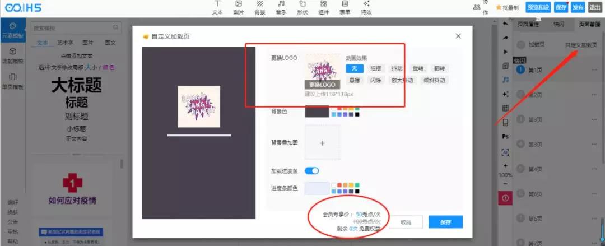Click the grid icon in the right toolbar
This screenshot has width=605, height=246.
pyautogui.click(x=505, y=108)
